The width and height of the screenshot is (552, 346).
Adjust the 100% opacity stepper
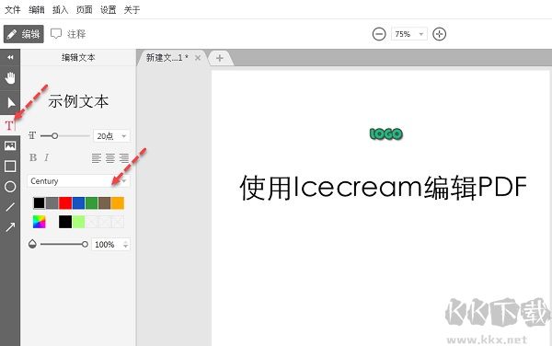pos(126,244)
